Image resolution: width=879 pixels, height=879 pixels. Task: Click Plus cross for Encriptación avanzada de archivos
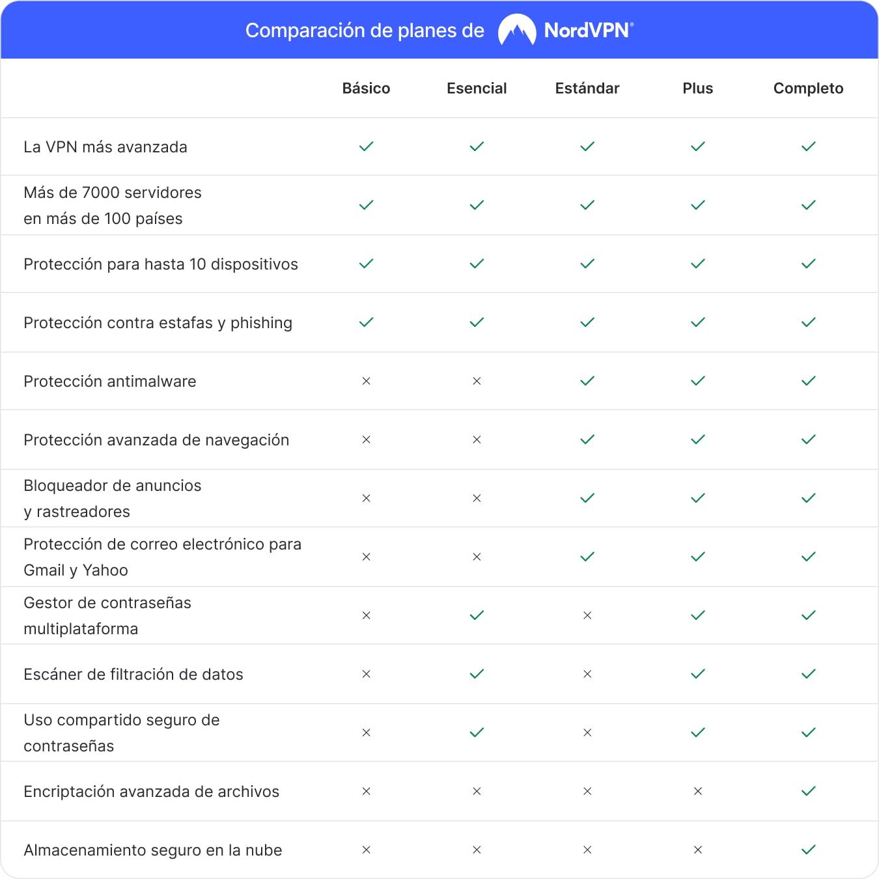click(x=698, y=791)
